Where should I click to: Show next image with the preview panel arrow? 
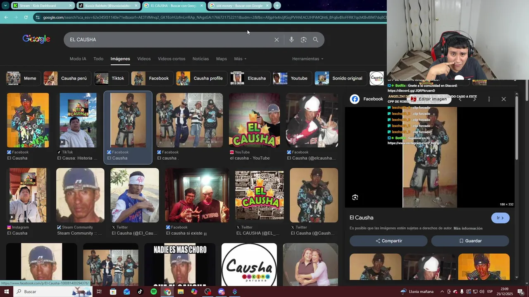tap(474, 99)
